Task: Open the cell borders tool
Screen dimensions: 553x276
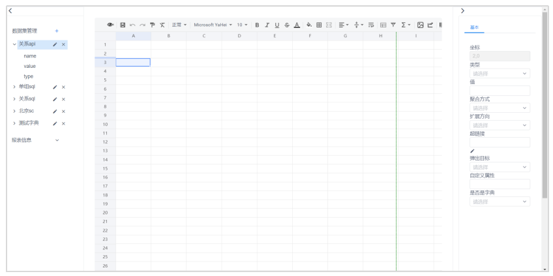Action: (x=319, y=25)
